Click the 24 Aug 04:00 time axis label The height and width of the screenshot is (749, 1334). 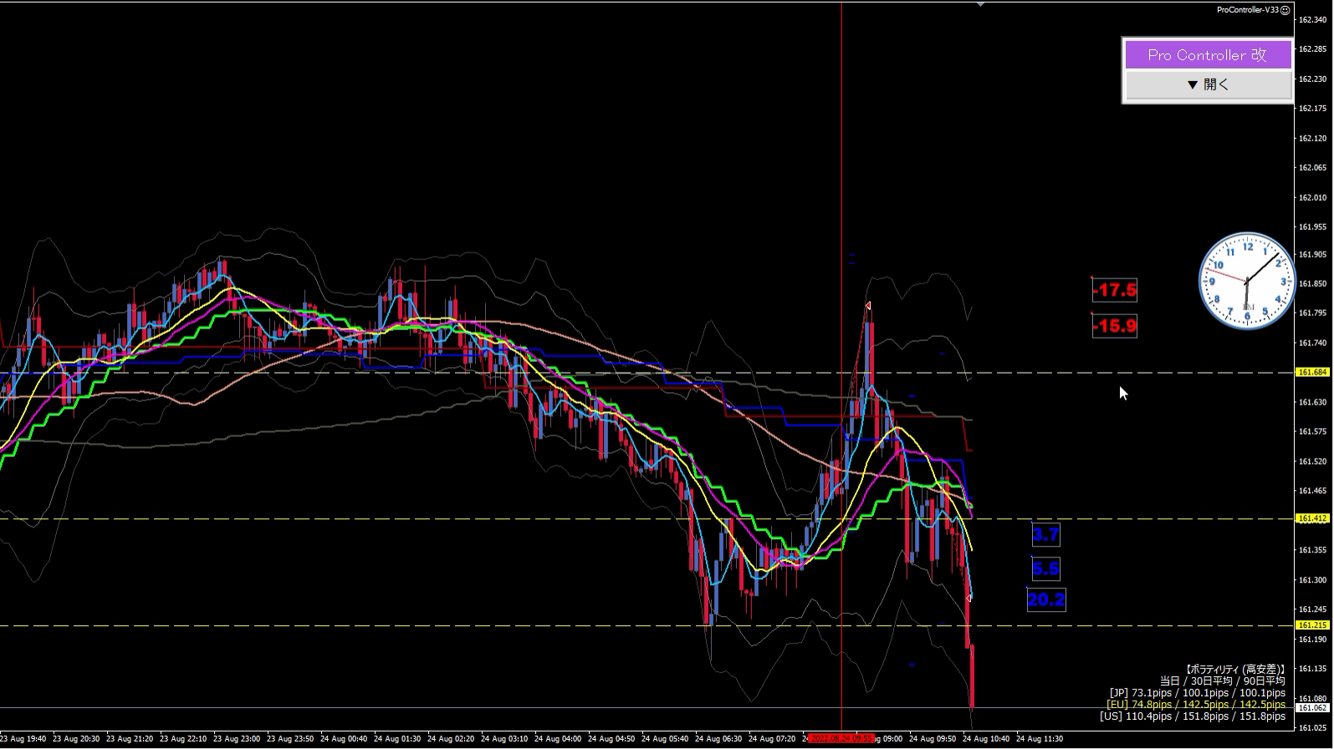coord(558,739)
